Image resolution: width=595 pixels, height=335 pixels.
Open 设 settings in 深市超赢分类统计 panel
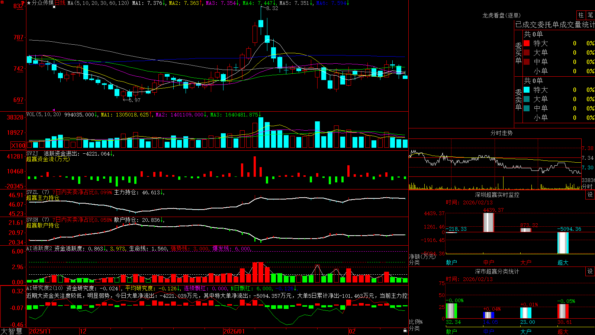click(x=590, y=271)
